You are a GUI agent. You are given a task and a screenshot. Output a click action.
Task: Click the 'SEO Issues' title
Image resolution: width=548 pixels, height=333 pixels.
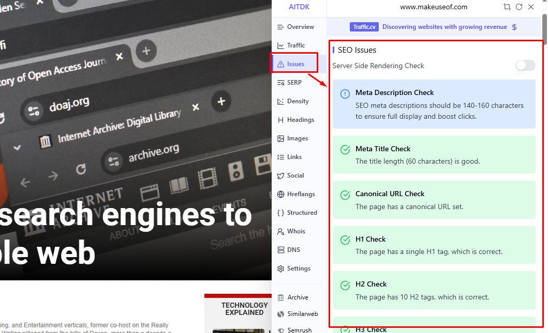point(357,50)
